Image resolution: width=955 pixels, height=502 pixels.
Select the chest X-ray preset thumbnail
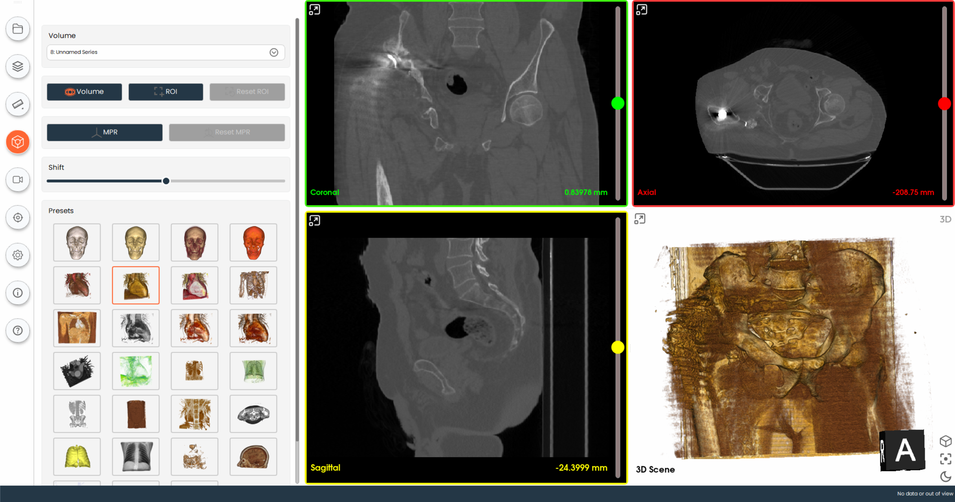(x=136, y=457)
